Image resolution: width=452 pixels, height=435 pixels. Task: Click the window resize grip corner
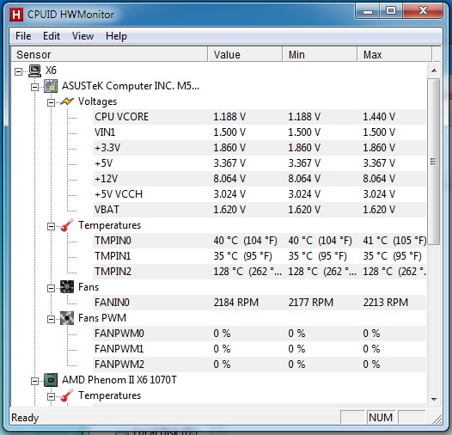(437, 420)
